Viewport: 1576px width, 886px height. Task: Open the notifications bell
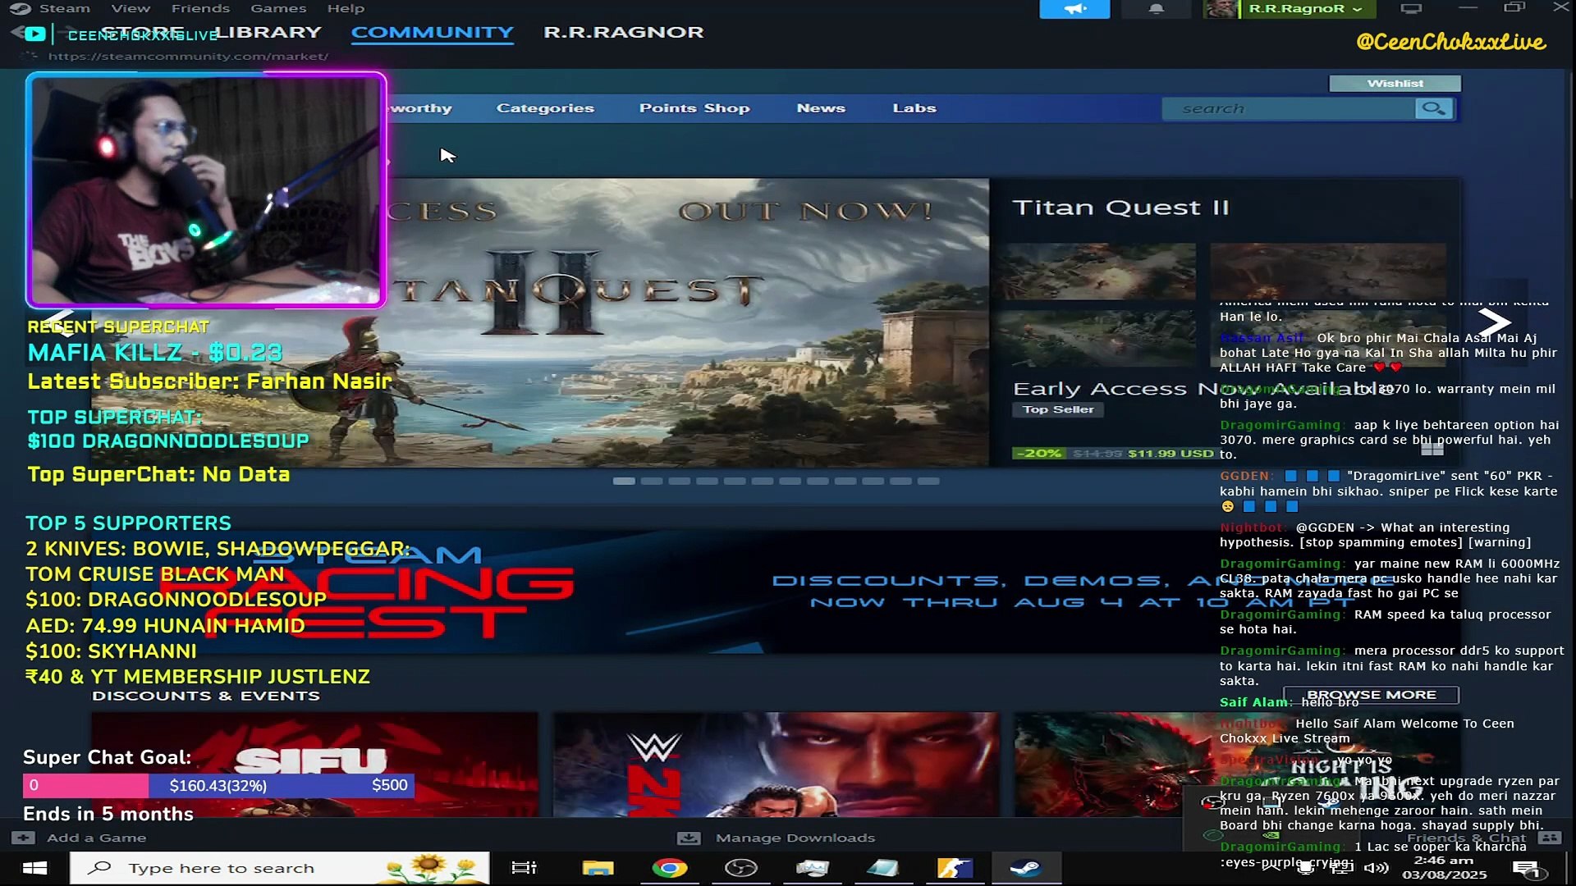(x=1156, y=9)
